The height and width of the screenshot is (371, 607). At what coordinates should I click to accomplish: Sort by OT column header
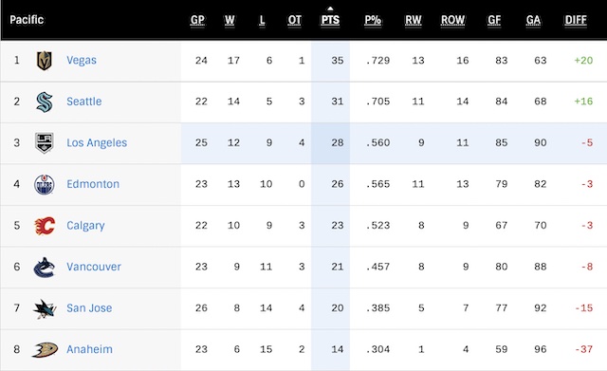tap(295, 20)
